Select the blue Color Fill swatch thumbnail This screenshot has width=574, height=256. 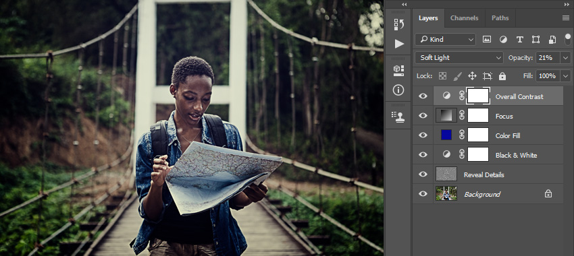[446, 135]
